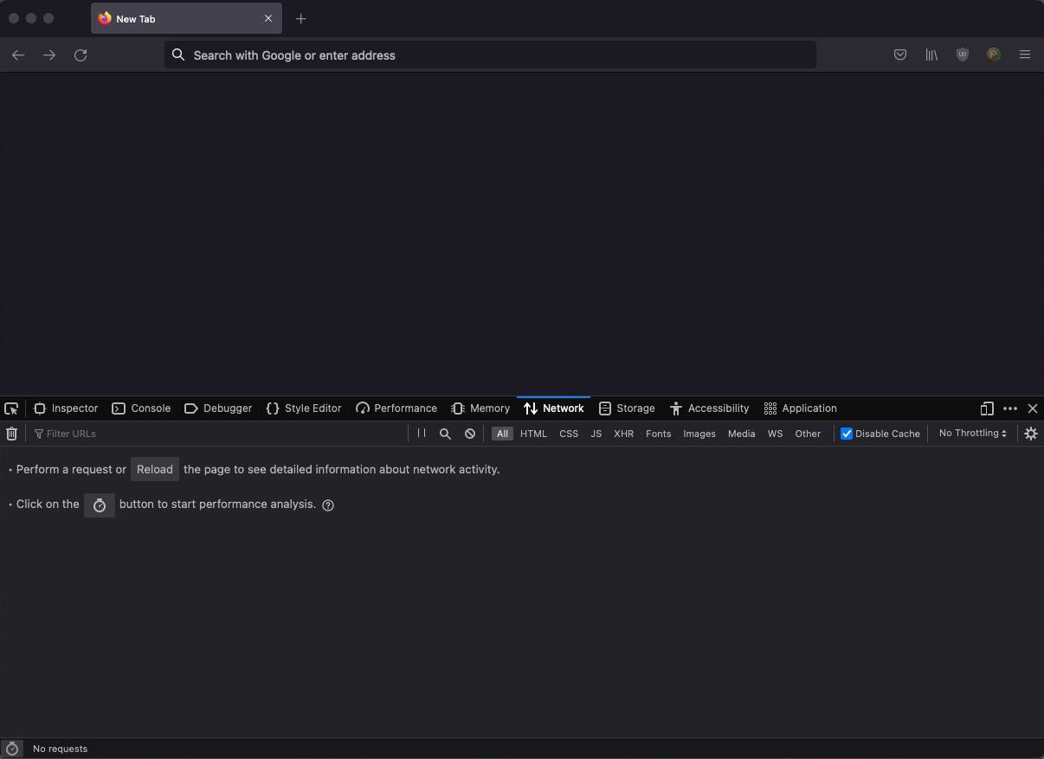Filter requests by Media

[x=741, y=434]
